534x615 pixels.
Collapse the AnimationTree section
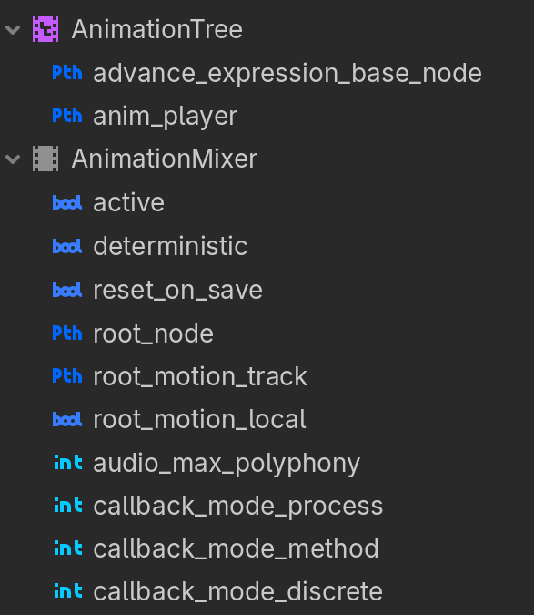[x=13, y=30]
